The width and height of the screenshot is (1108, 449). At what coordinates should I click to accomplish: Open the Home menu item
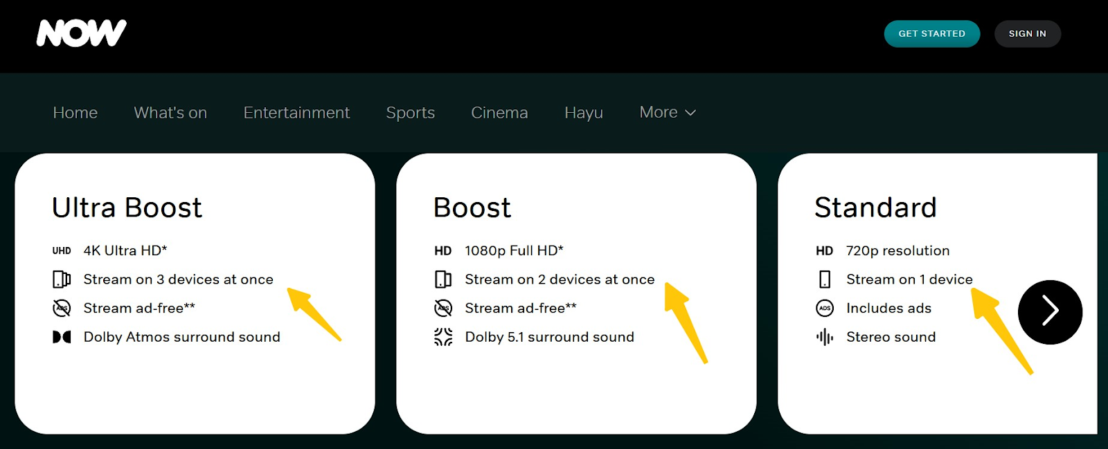(75, 113)
